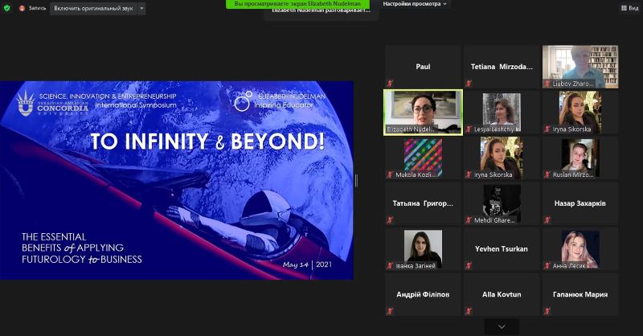The height and width of the screenshot is (336, 643).
Task: Select Анна Лесик's participant tile
Action: click(580, 249)
